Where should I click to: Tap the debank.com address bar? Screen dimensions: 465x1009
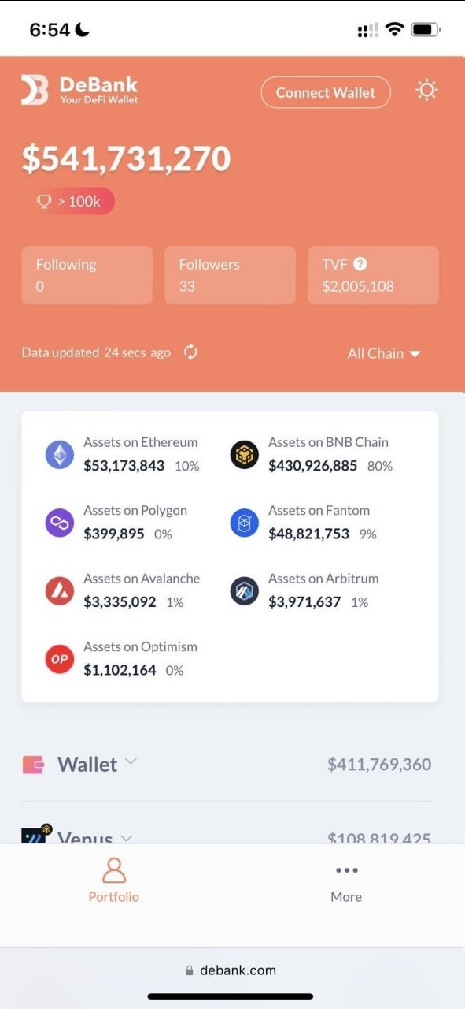[x=231, y=970]
